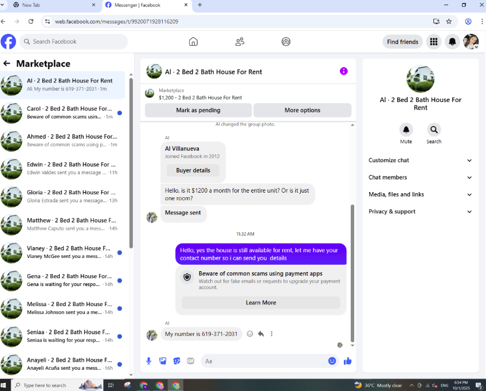Viewport: 486px width, 391px height.
Task: Show hidden system tray icons chevron
Action: pos(411,385)
